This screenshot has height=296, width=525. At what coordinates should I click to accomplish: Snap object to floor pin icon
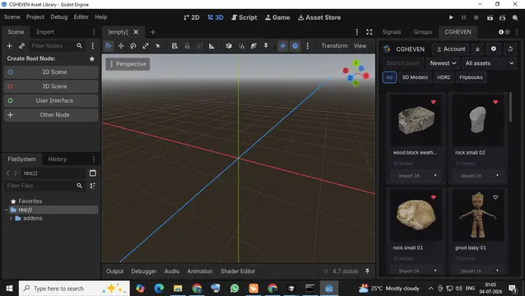pos(266,46)
